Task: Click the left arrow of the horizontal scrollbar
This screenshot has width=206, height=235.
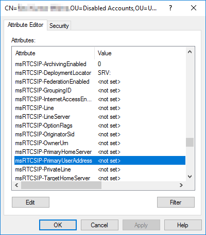Action: point(16,185)
